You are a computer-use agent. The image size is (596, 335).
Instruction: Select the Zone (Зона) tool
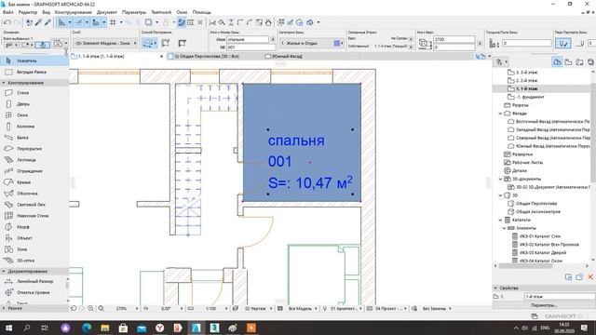34,249
